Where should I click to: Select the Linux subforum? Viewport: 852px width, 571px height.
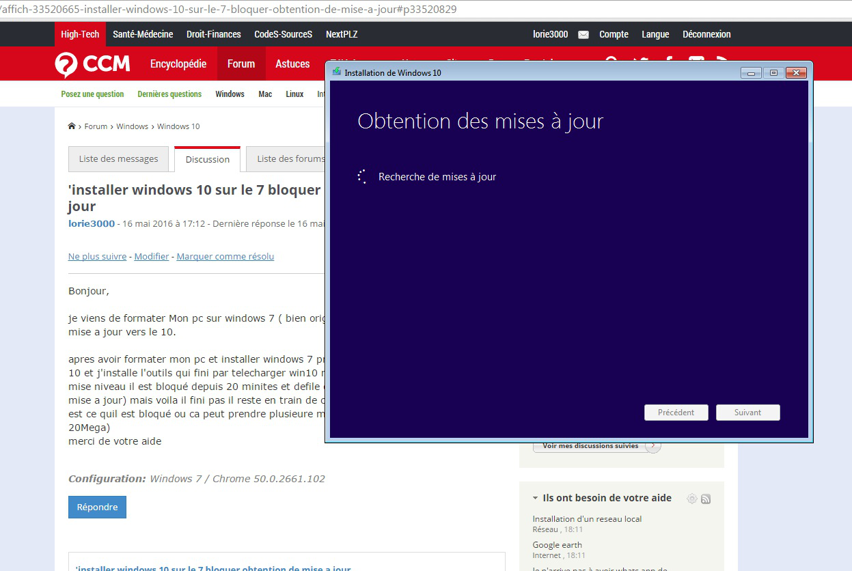[x=294, y=94]
